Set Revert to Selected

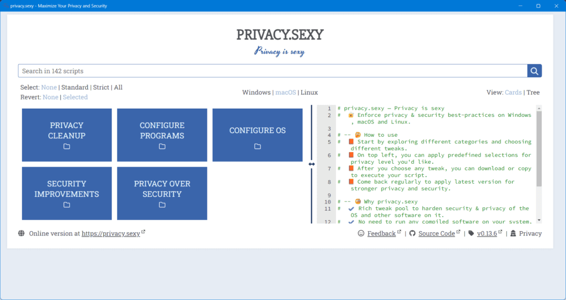[x=75, y=97]
